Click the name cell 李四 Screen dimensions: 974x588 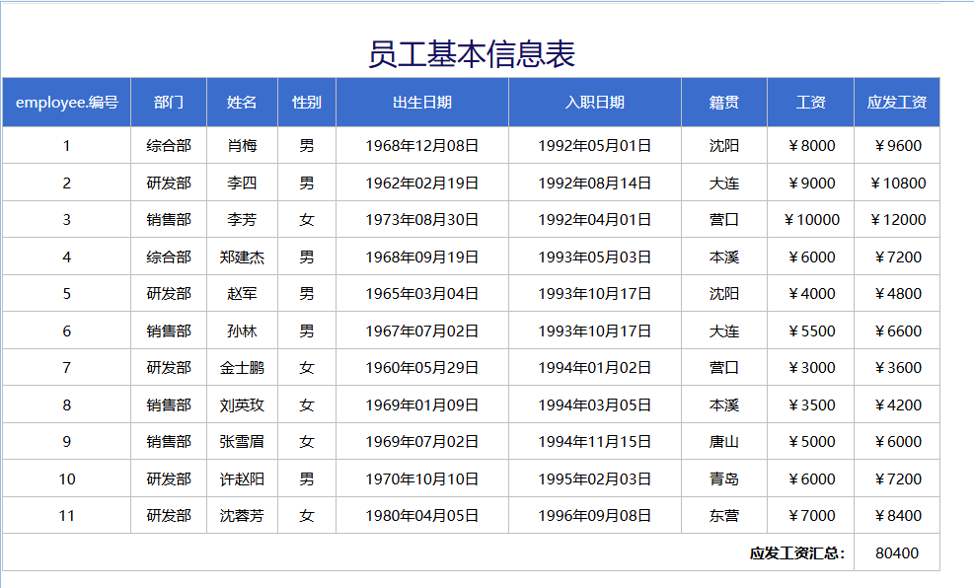click(242, 184)
